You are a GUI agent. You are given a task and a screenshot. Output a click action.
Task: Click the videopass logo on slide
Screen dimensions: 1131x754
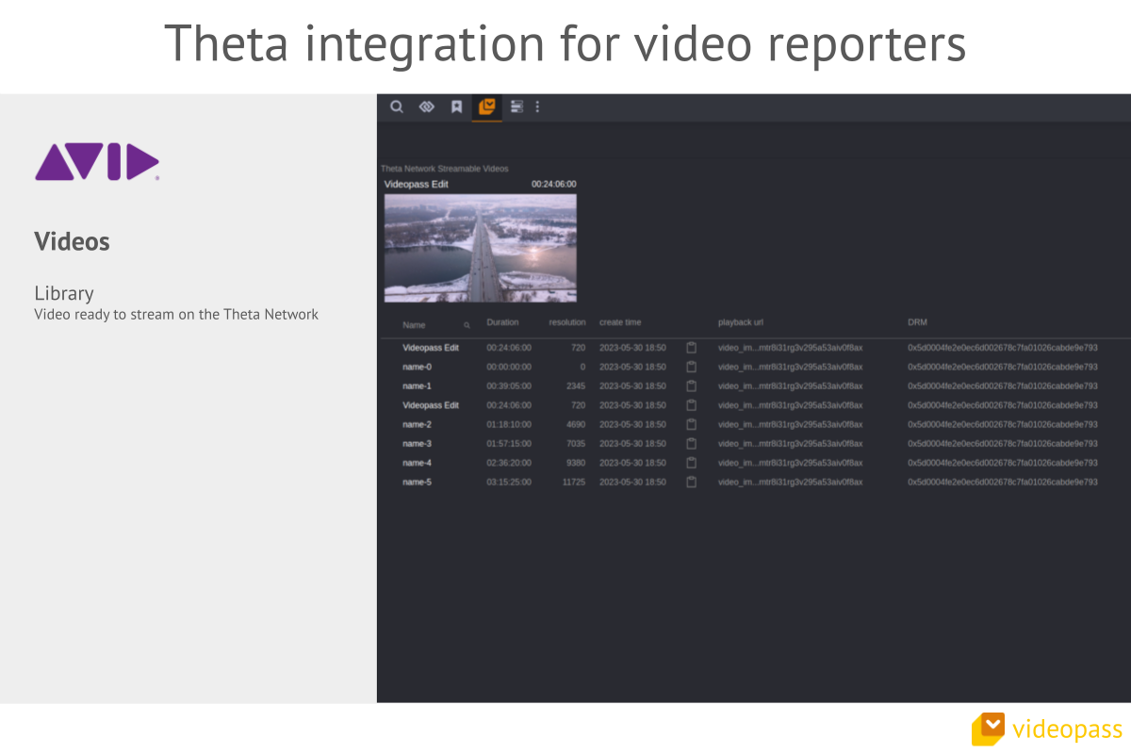point(1047,729)
